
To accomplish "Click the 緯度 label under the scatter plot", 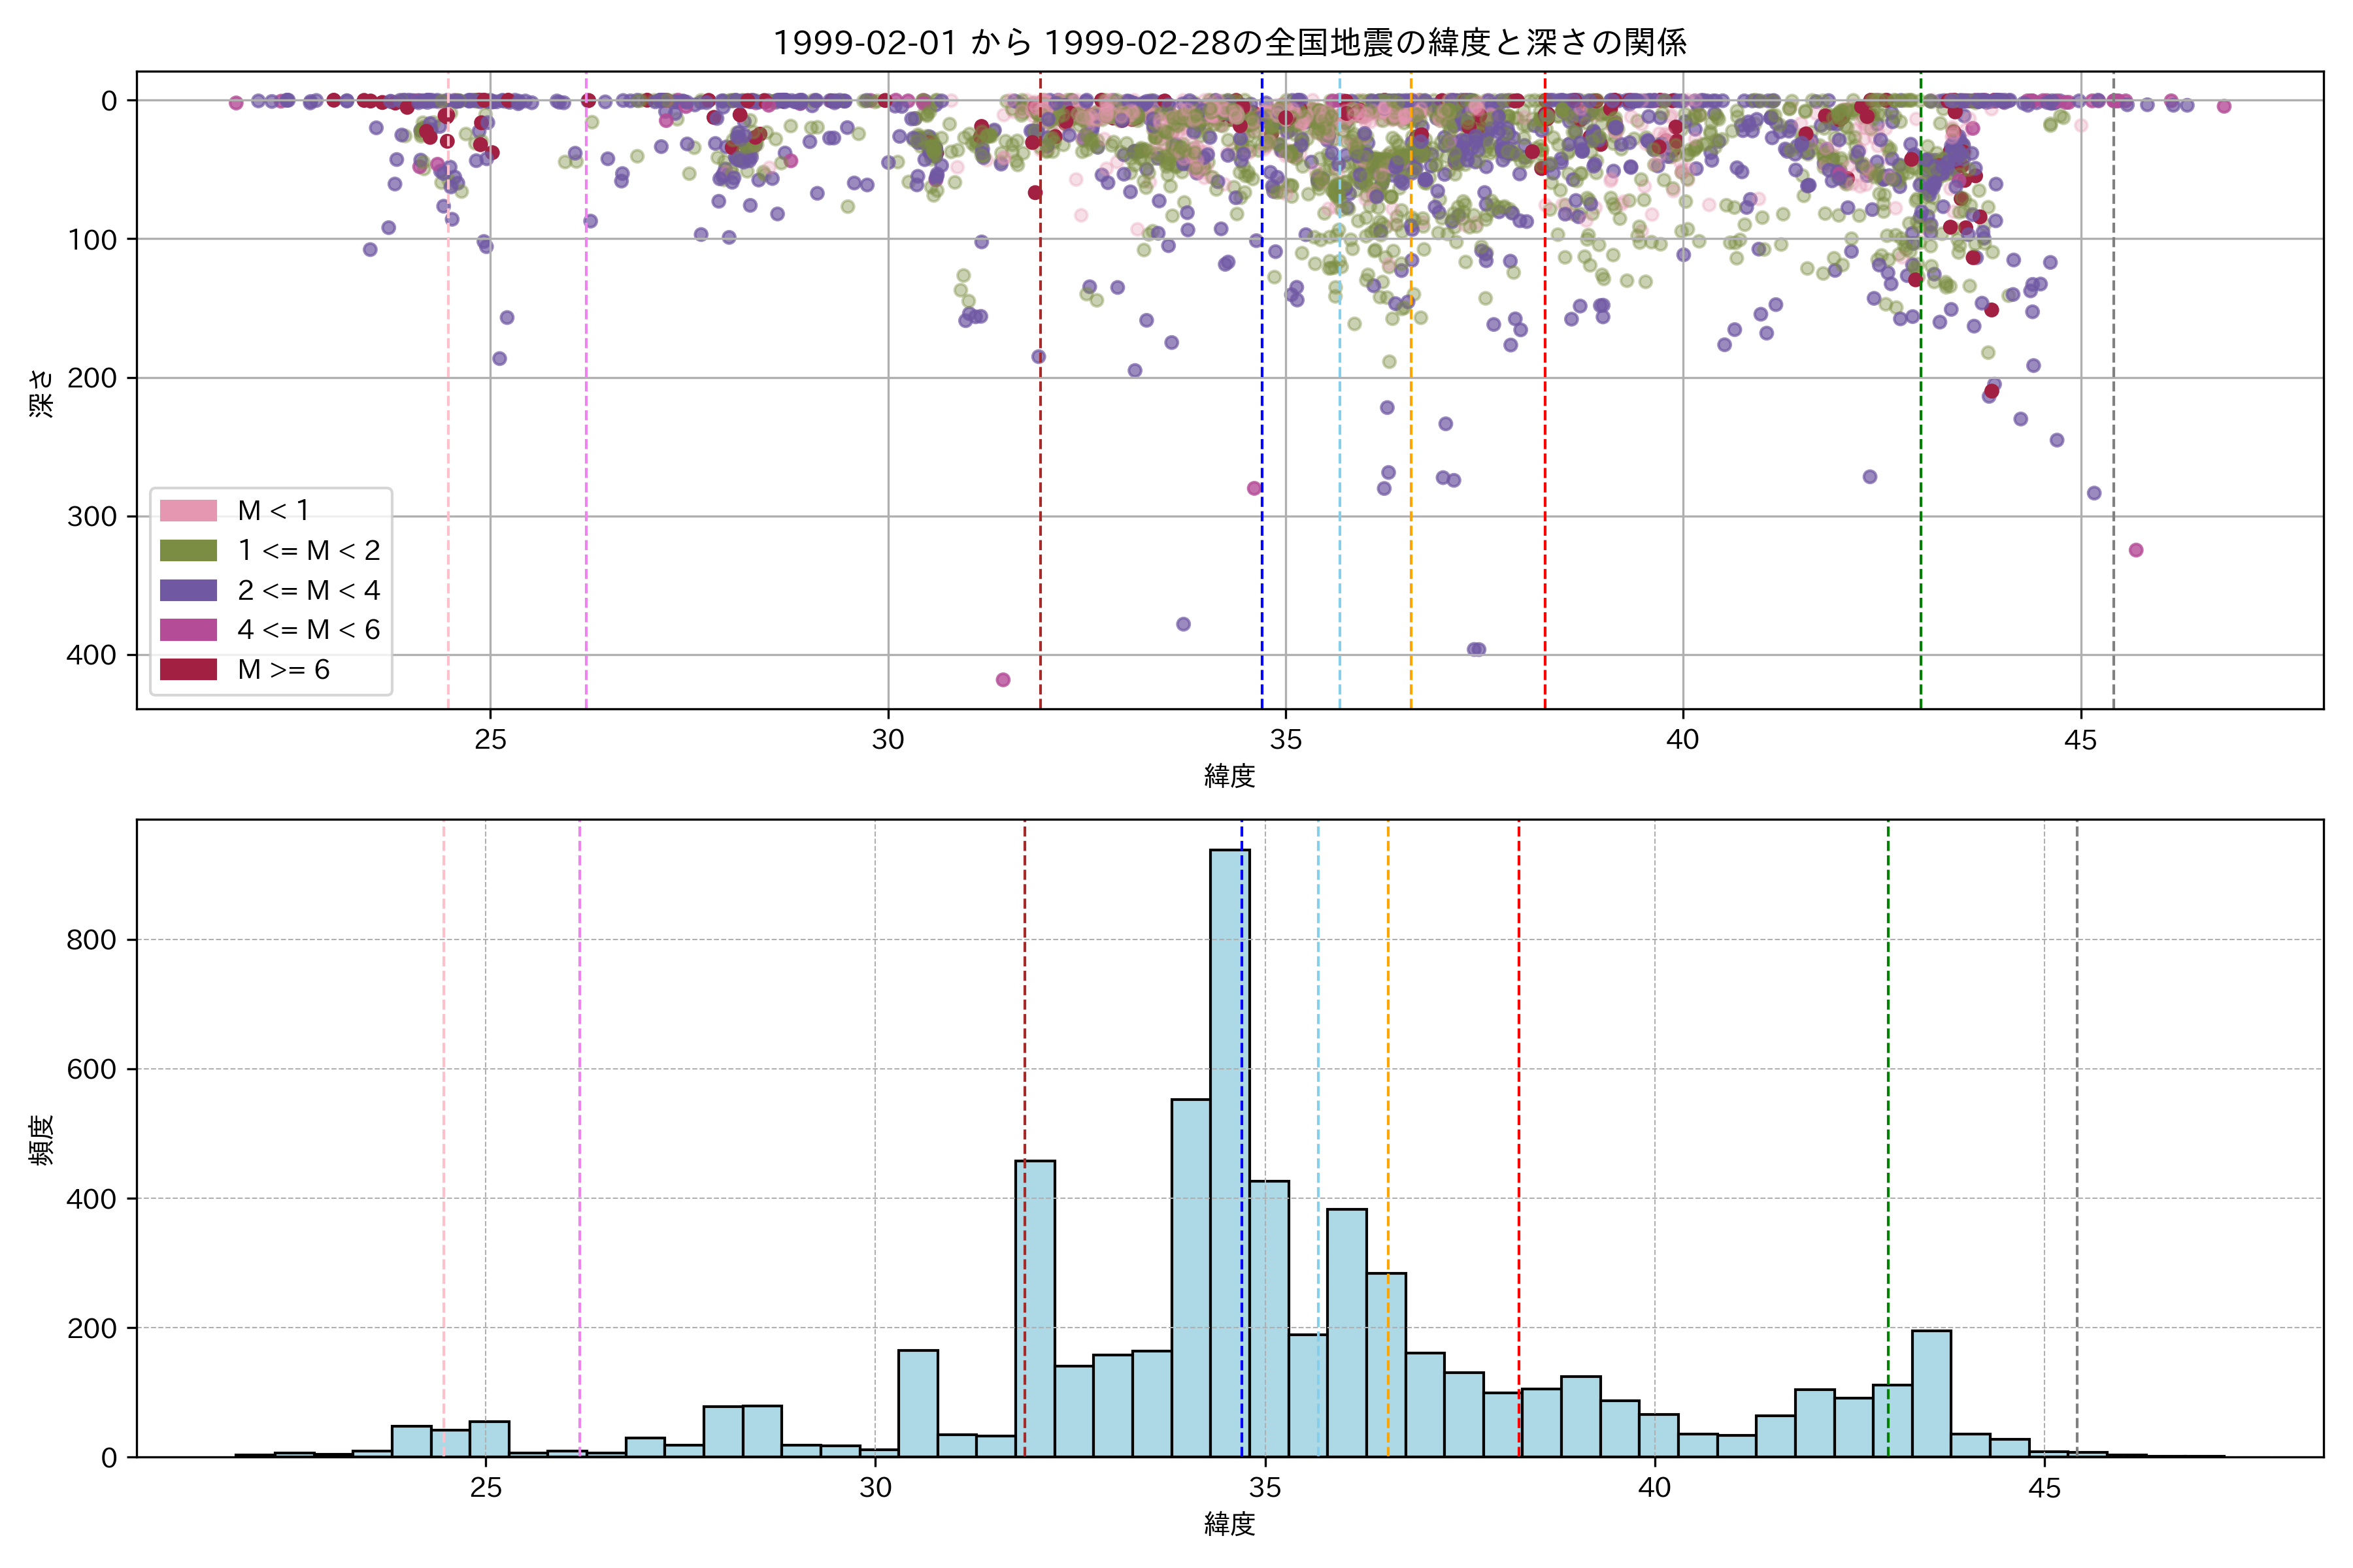I will 1229,775.
